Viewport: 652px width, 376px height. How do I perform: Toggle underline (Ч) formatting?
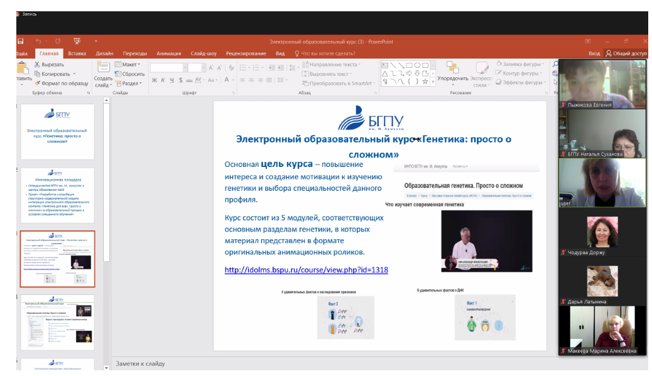tap(171, 80)
